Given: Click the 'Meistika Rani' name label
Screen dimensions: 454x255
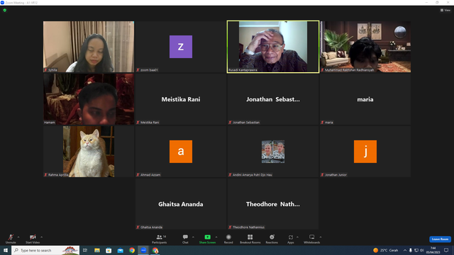Looking at the screenshot, I should [x=150, y=123].
